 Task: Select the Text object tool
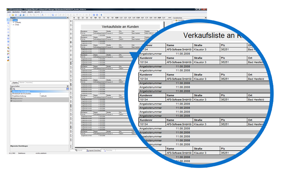(8, 23)
